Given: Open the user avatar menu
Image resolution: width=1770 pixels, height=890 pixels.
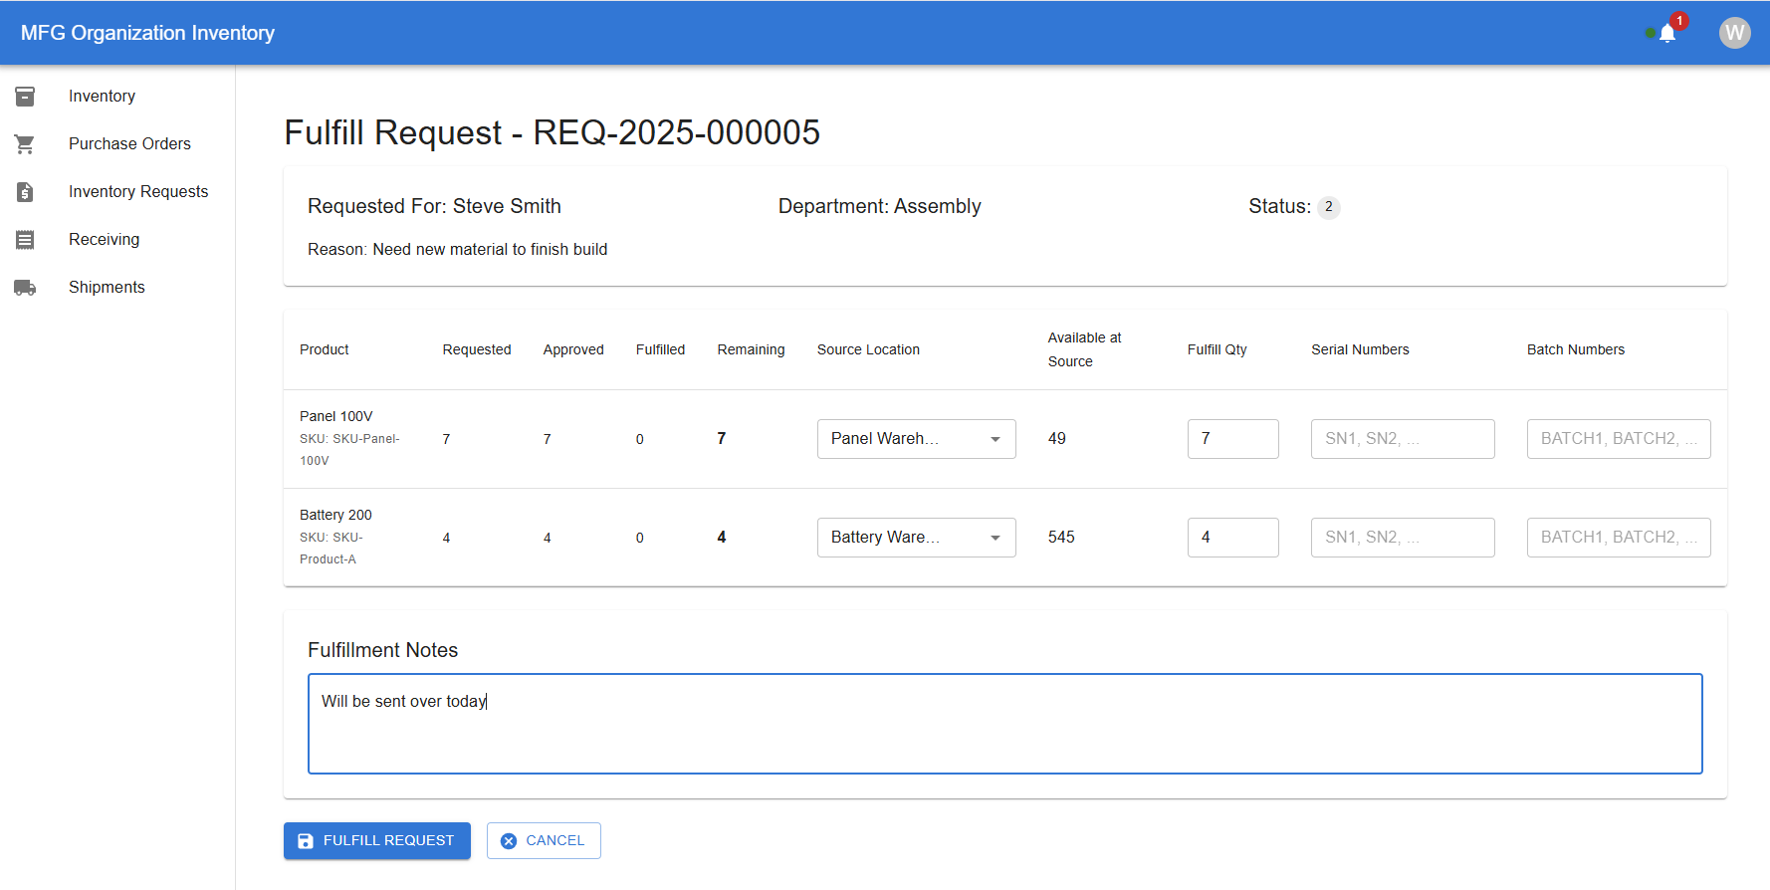Looking at the screenshot, I should 1734,33.
